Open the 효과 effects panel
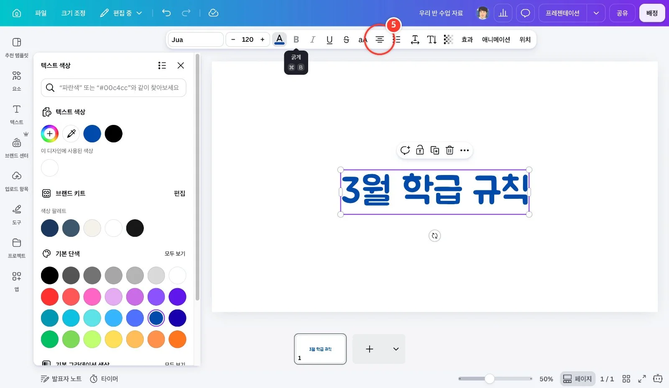 click(467, 40)
